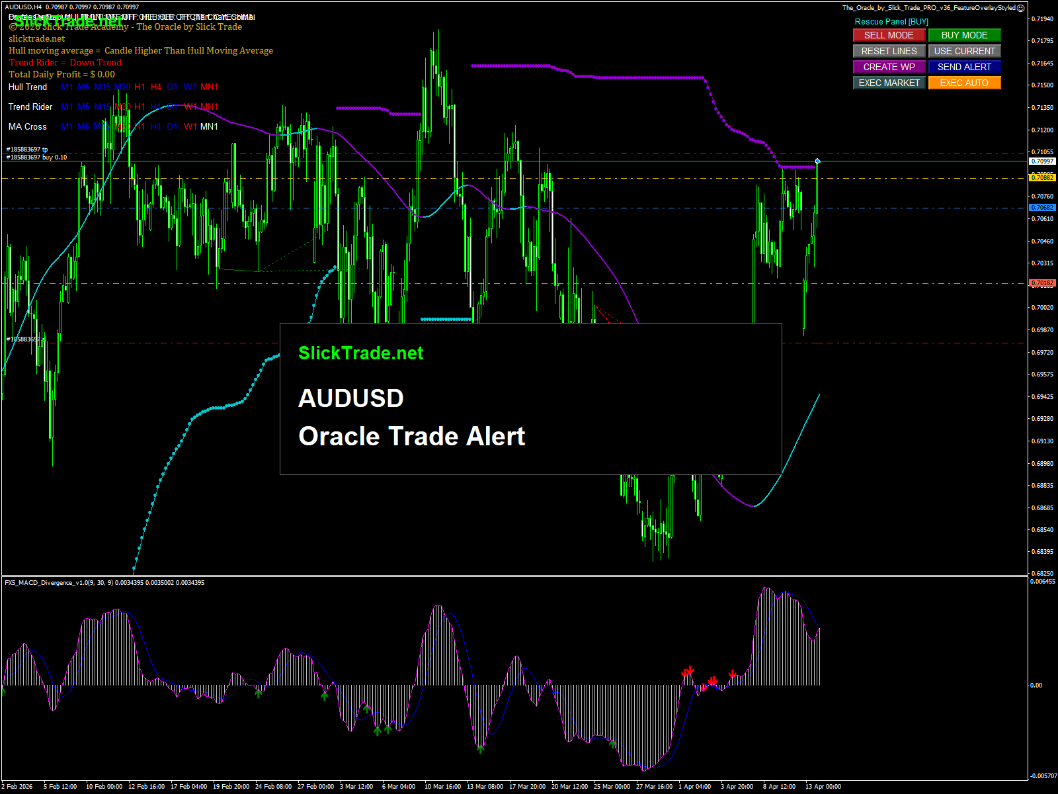Click the slicktrade.net text under copyright line
1058x794 pixels.
37,38
